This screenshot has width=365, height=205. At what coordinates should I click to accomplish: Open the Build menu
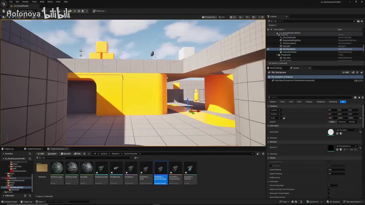(x=42, y=2)
